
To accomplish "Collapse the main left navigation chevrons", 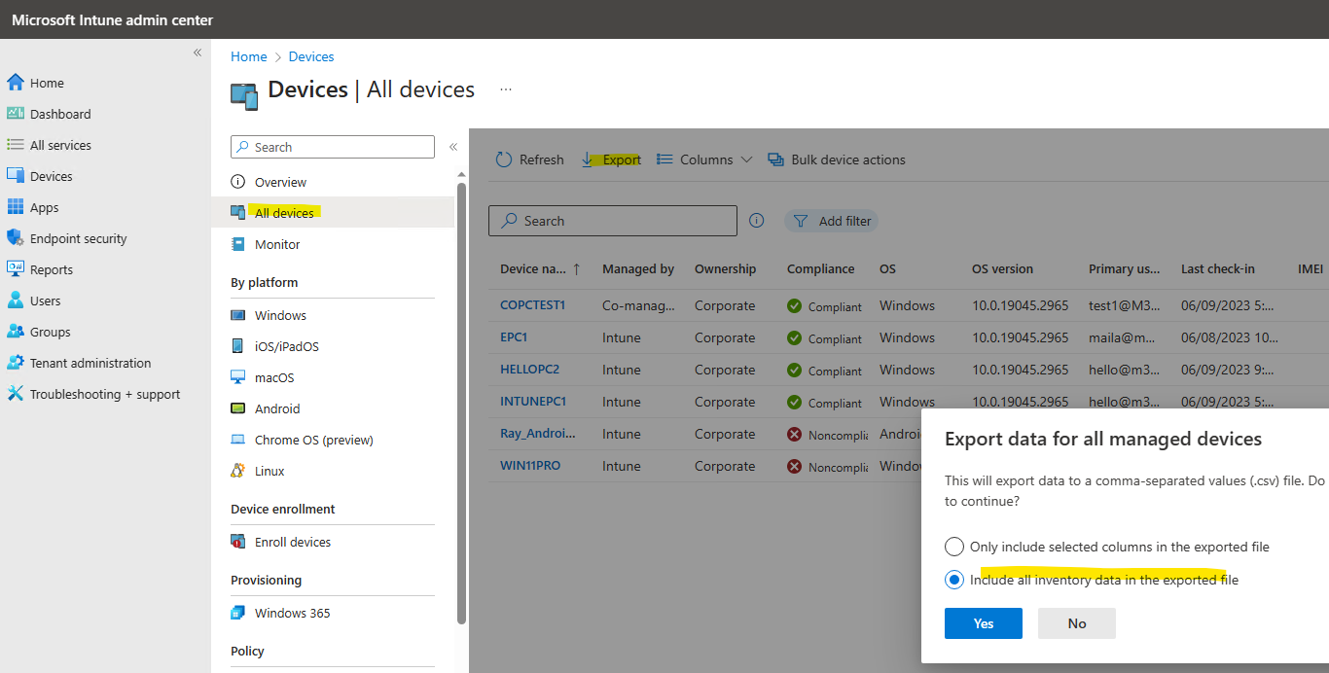I will pyautogui.click(x=198, y=53).
